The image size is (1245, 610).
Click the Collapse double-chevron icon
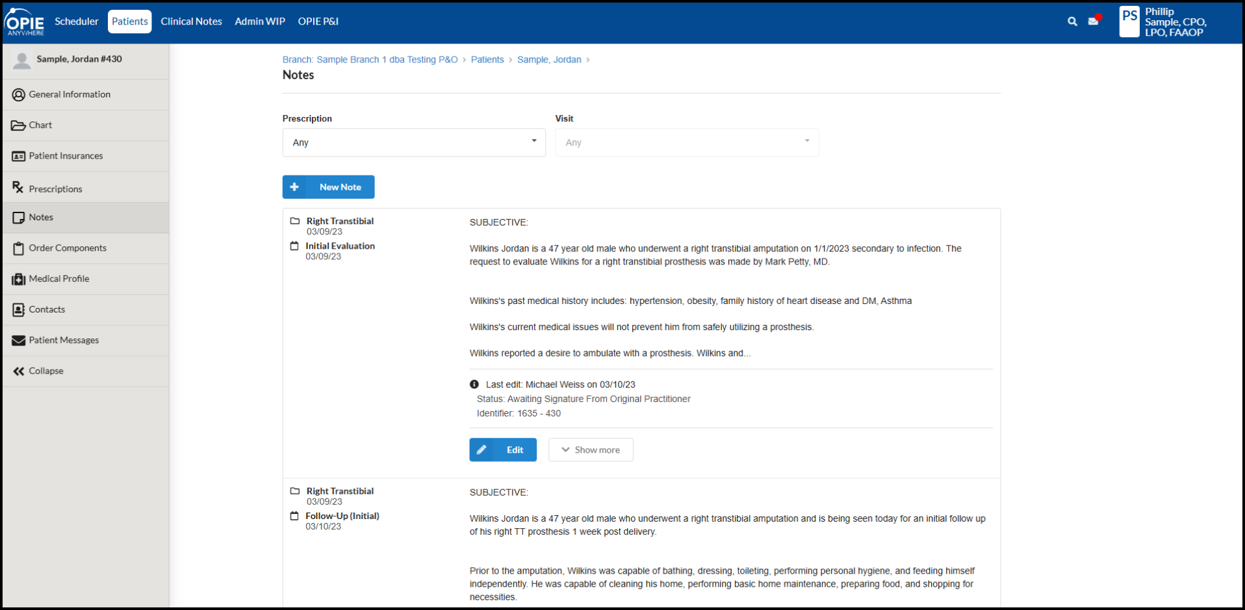[x=19, y=371]
